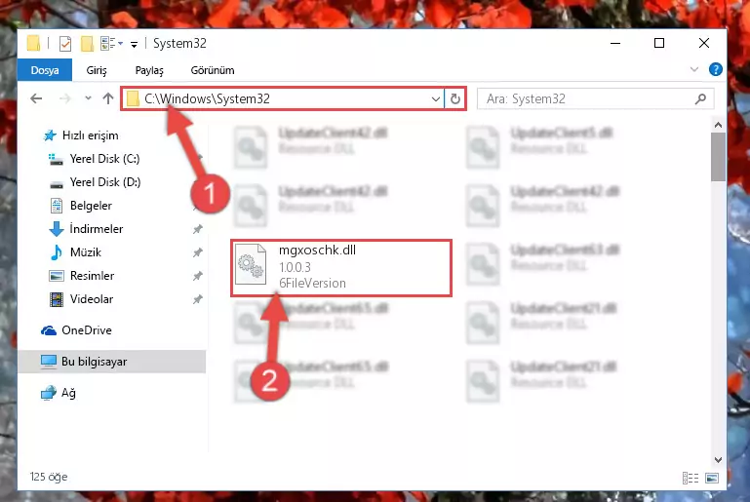Viewport: 750px width, 502px height.
Task: Minimize the System32 window
Action: tap(615, 44)
